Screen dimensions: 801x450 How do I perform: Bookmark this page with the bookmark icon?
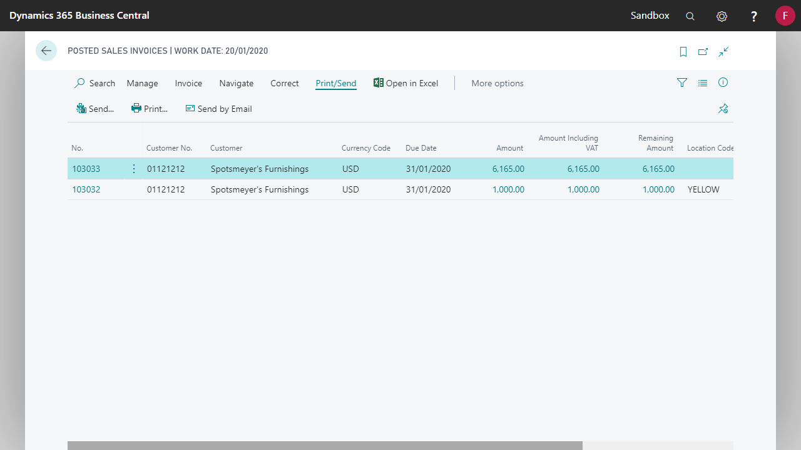point(683,52)
